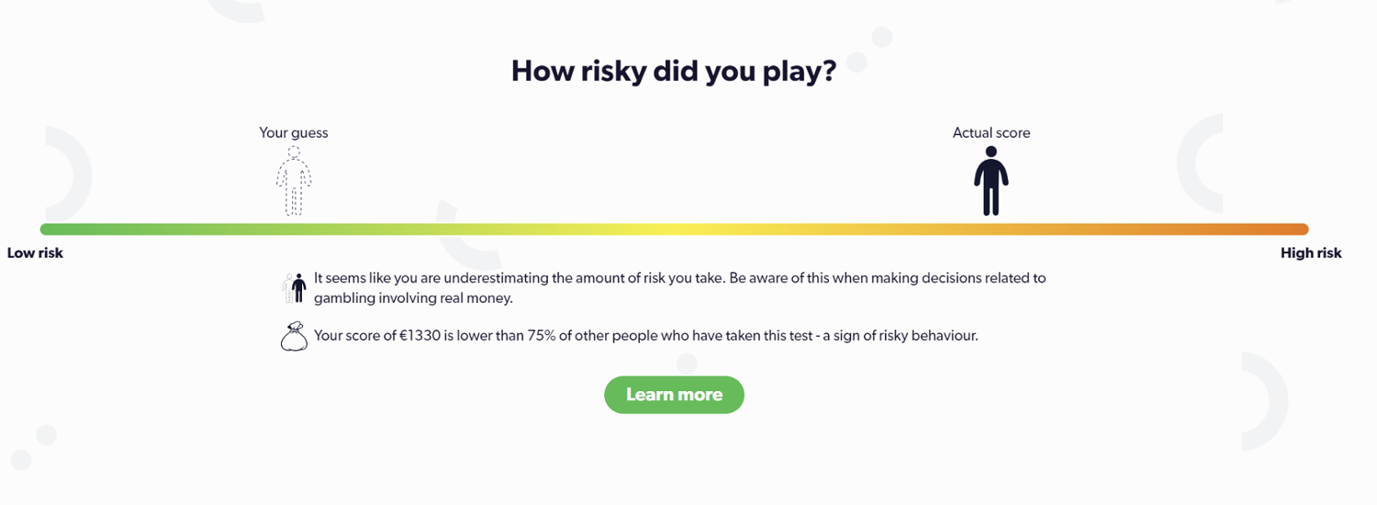Click the risk bar directly beneath the Actual score figure
The width and height of the screenshot is (1377, 505).
tap(991, 230)
